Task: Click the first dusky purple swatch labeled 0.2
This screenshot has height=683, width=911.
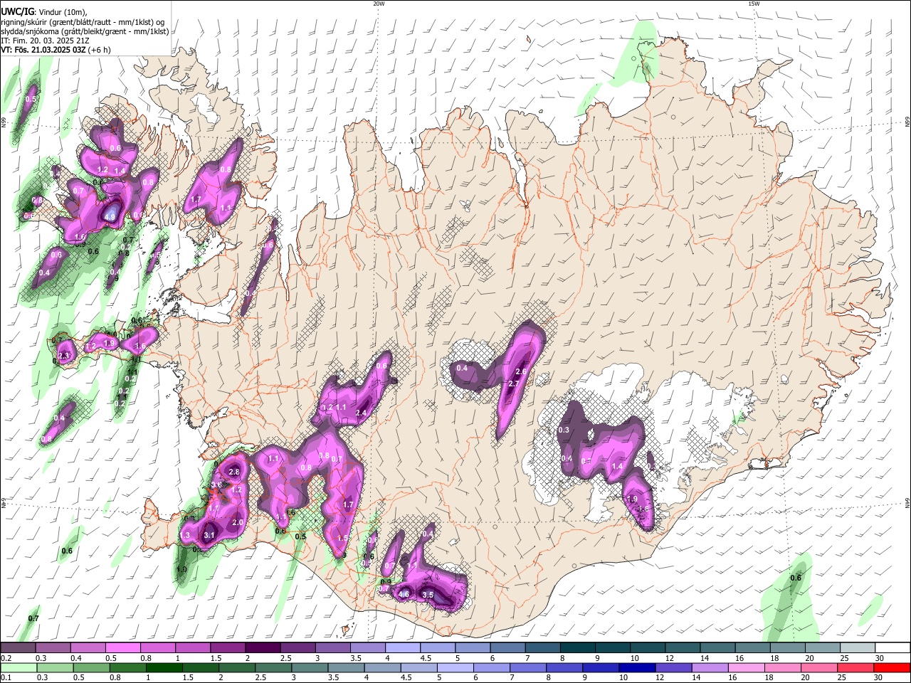Action: (17, 648)
